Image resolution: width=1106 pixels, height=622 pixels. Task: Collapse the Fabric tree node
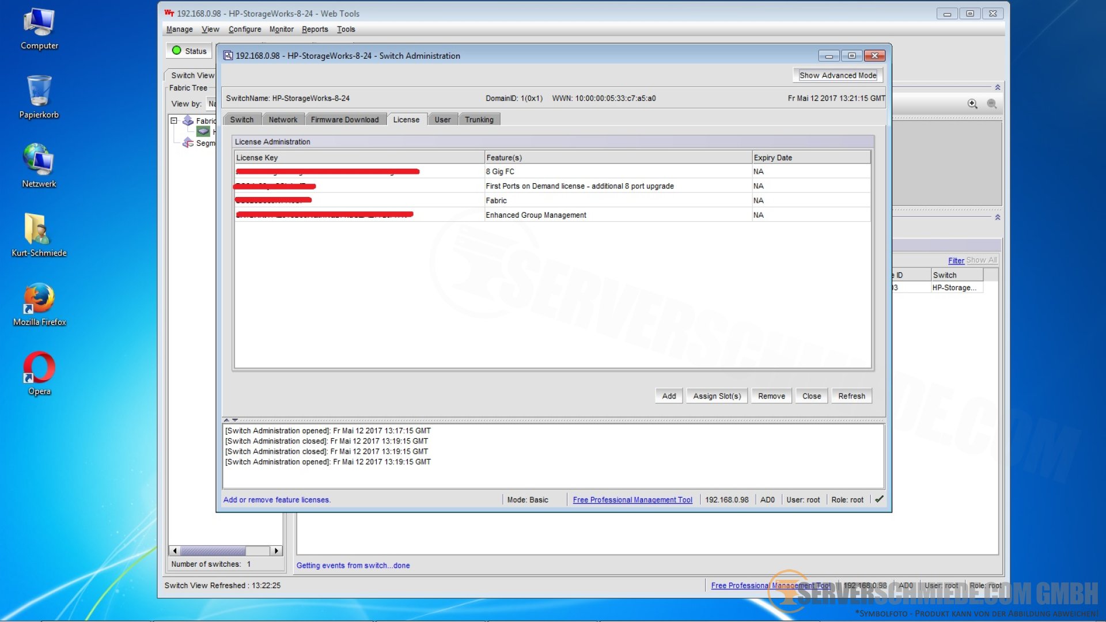173,120
